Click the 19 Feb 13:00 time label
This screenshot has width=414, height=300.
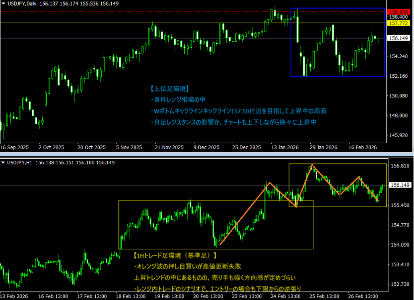click(x=169, y=296)
